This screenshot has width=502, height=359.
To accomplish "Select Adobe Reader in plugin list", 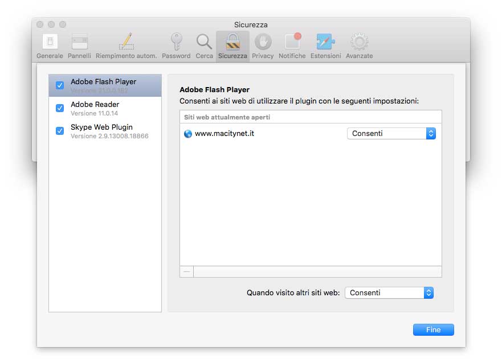I will (x=105, y=108).
